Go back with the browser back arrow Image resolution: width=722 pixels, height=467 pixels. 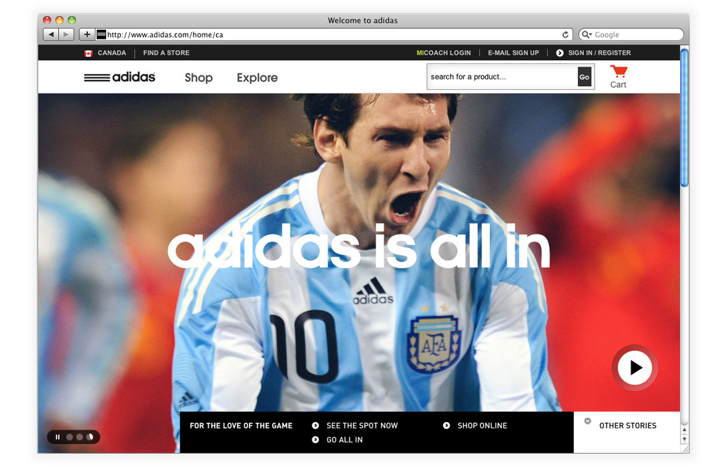pyautogui.click(x=51, y=35)
